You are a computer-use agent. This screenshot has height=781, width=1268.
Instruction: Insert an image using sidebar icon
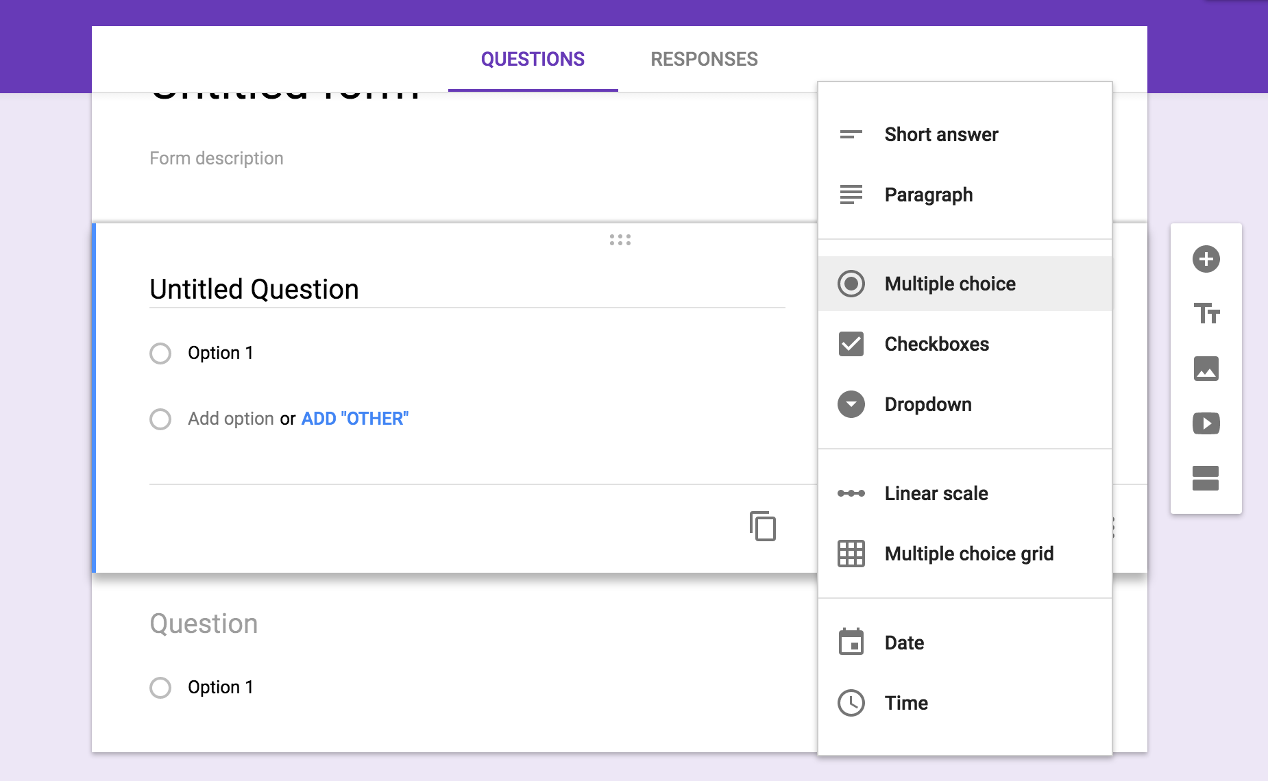coord(1206,369)
